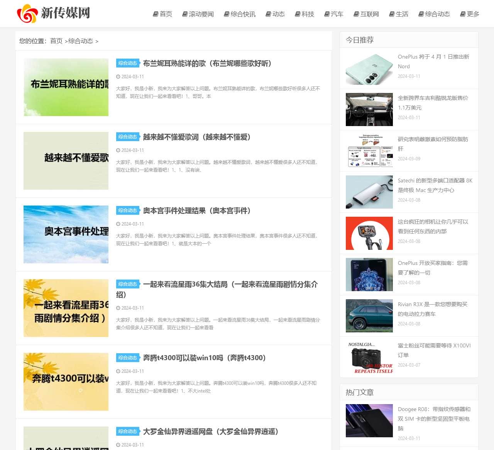The image size is (494, 450).
Task: Click clock icon beside 流星雨 article date
Action: [x=118, y=308]
